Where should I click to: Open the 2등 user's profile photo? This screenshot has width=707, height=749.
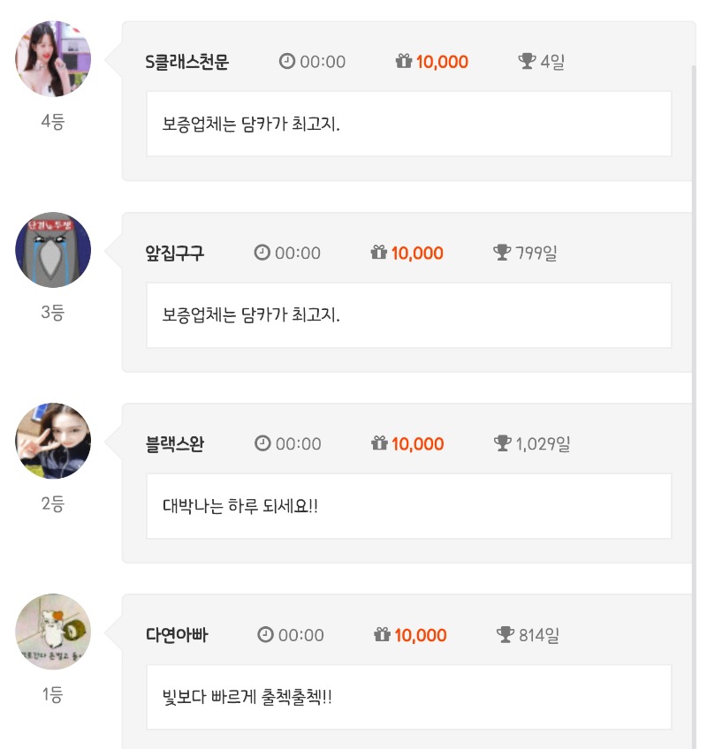coord(53,441)
